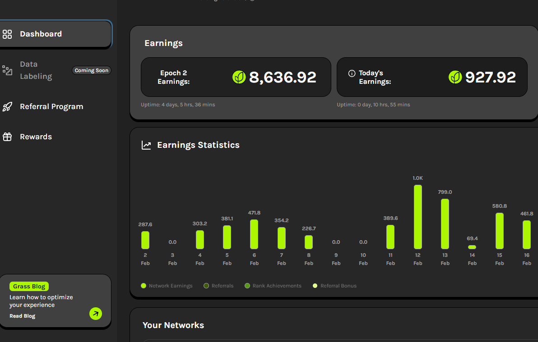Click the small 14 Feb bar labeled 69.4

point(472,247)
